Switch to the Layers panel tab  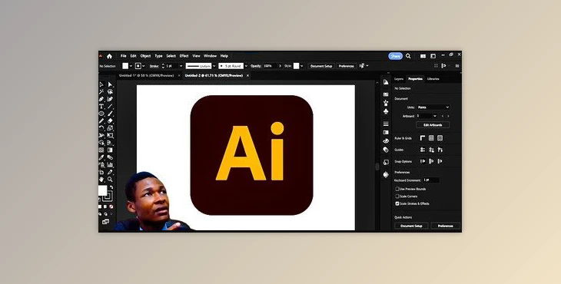(x=399, y=79)
